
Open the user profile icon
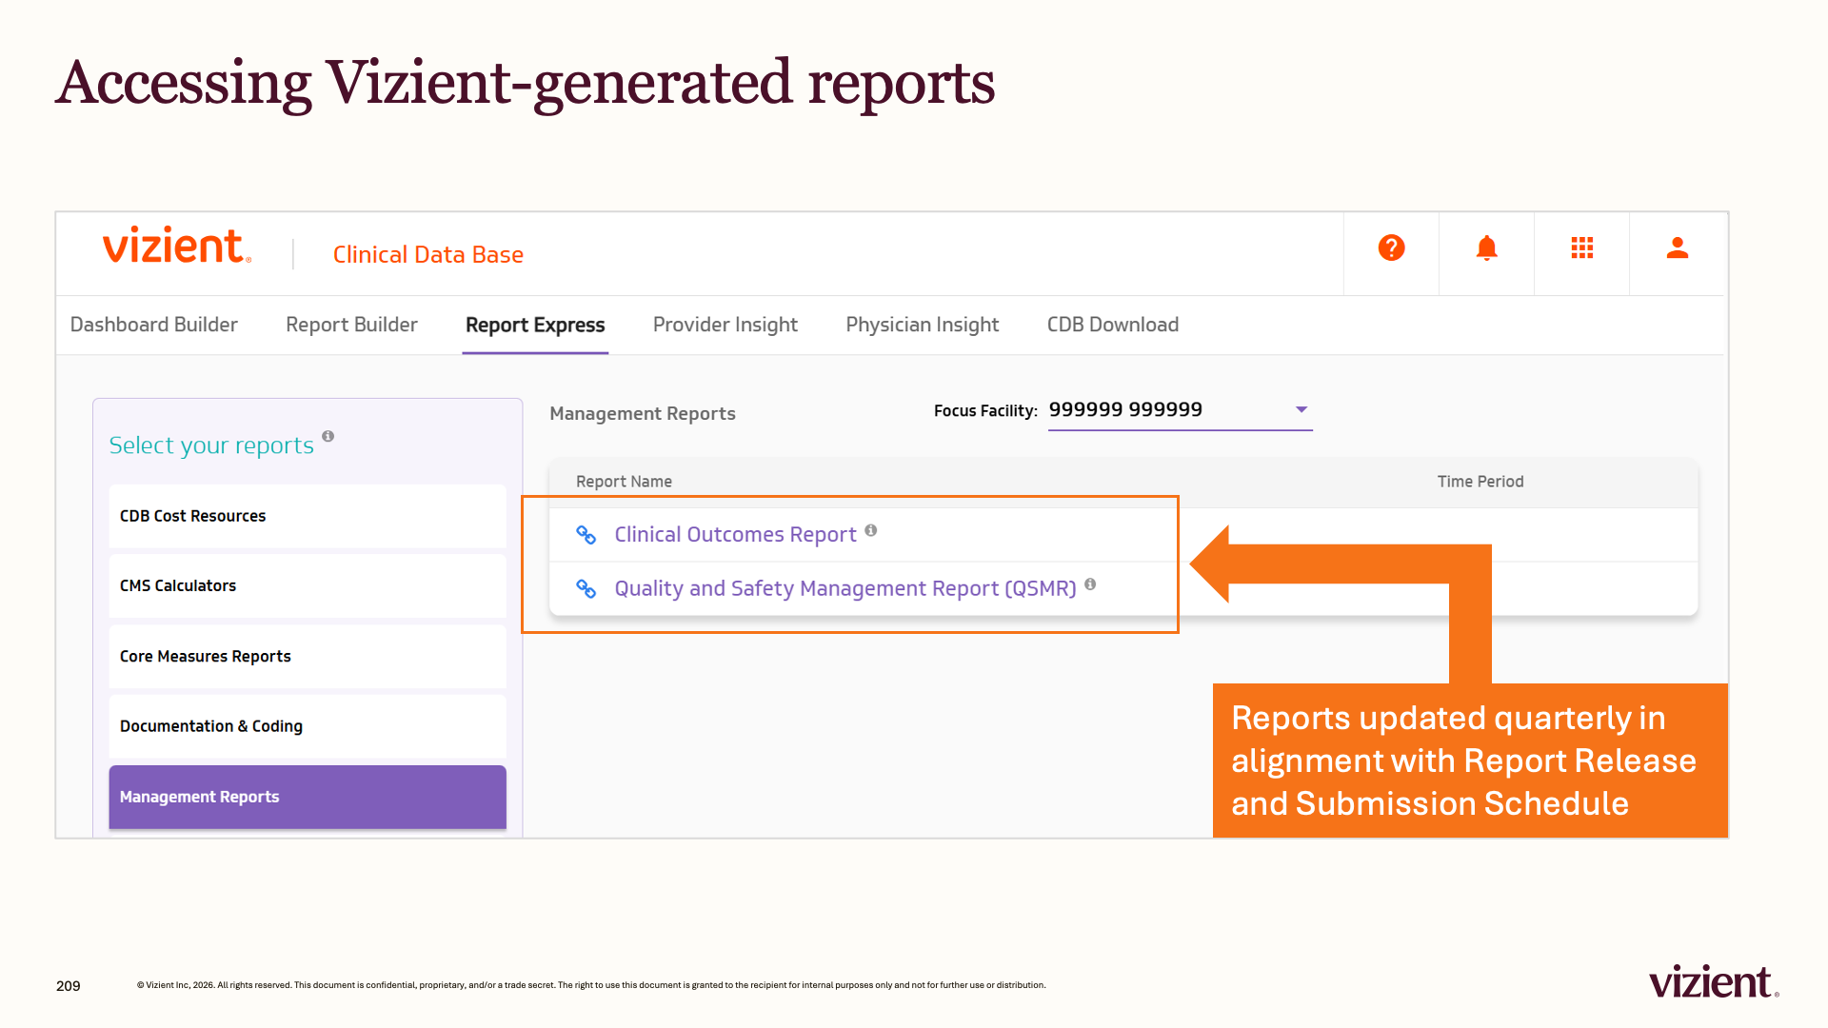point(1677,248)
